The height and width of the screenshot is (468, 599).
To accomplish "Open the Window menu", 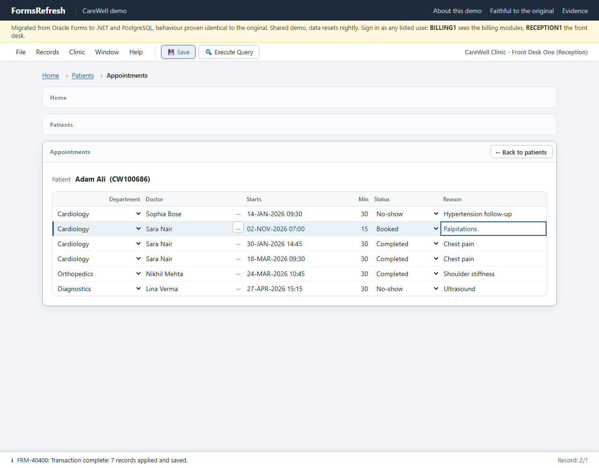I will (107, 52).
